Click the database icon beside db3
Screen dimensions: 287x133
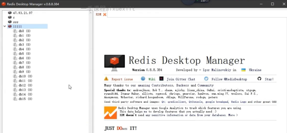[x=15, y=44]
